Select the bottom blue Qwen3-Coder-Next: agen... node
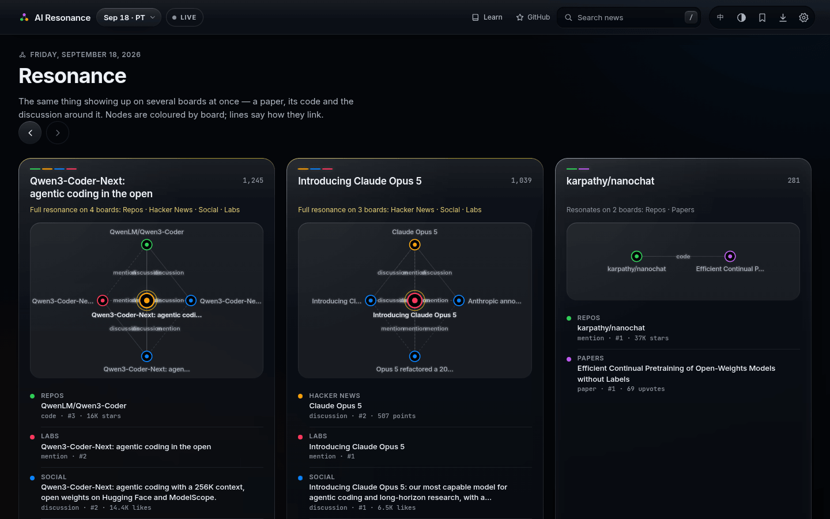Image resolution: width=830 pixels, height=519 pixels. coord(147,356)
